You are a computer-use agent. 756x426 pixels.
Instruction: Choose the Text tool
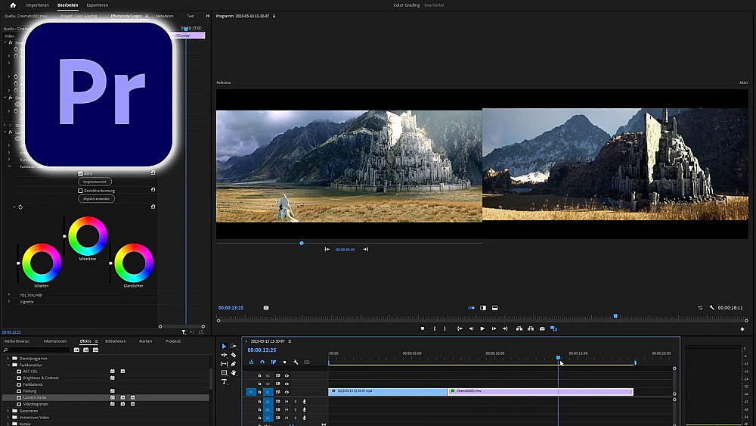224,382
